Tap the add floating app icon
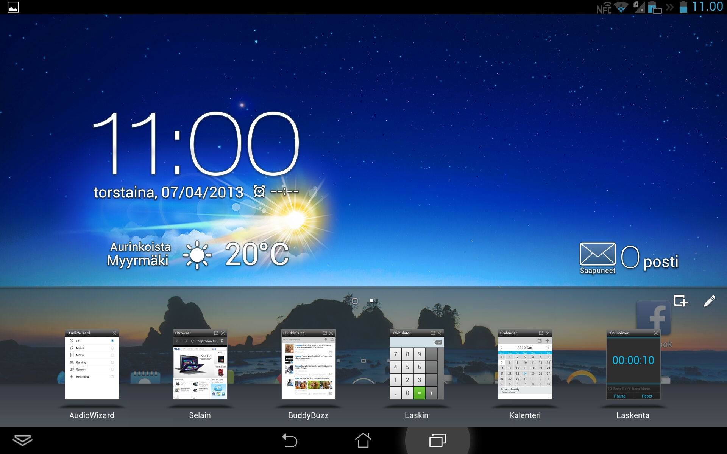The width and height of the screenshot is (727, 454). coord(680,301)
